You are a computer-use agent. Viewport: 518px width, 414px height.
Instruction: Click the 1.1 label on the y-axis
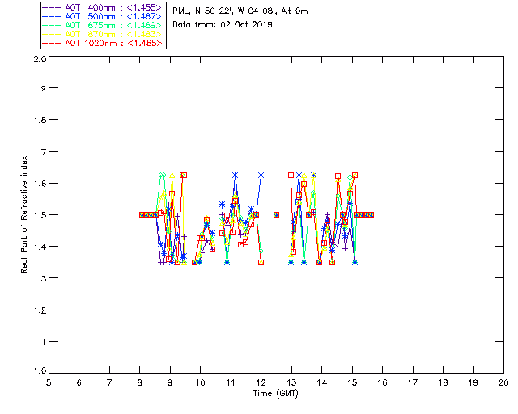[x=40, y=342]
